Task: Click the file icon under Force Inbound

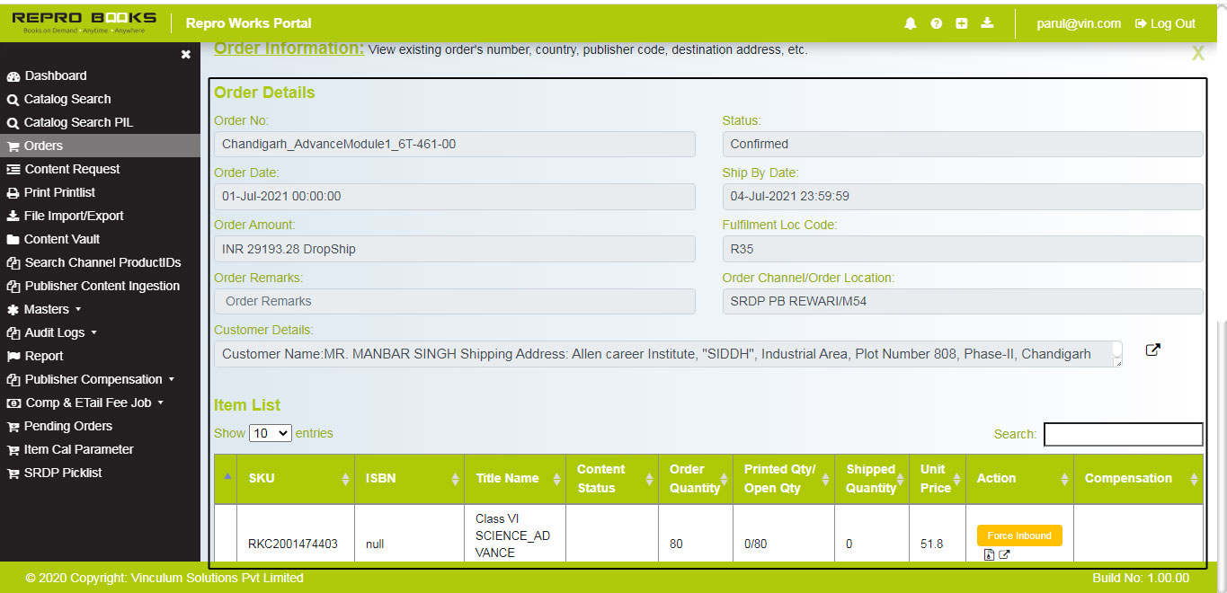Action: 989,554
